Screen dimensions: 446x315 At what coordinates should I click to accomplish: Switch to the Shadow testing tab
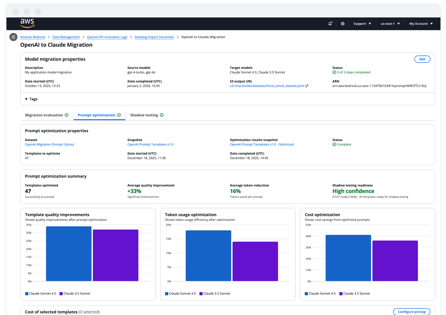pyautogui.click(x=147, y=115)
